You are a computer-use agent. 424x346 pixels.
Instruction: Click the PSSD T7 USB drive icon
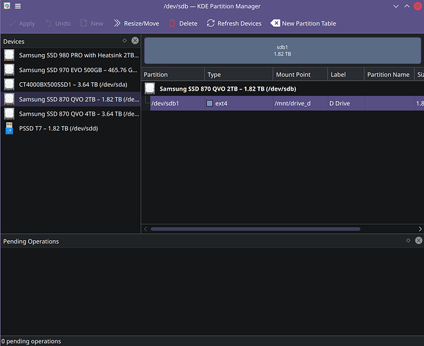9,129
